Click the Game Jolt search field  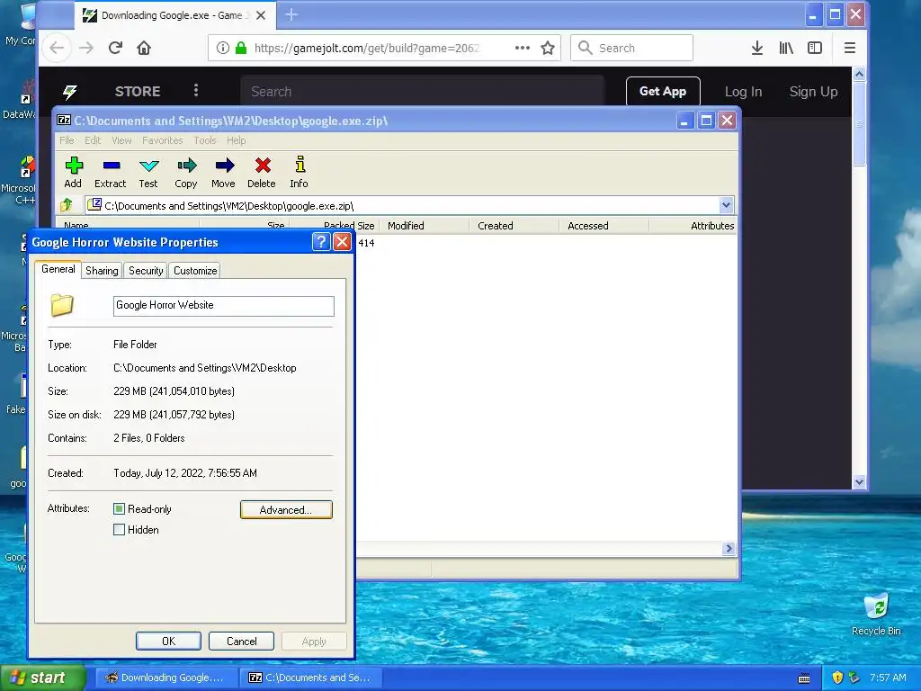[x=423, y=92]
